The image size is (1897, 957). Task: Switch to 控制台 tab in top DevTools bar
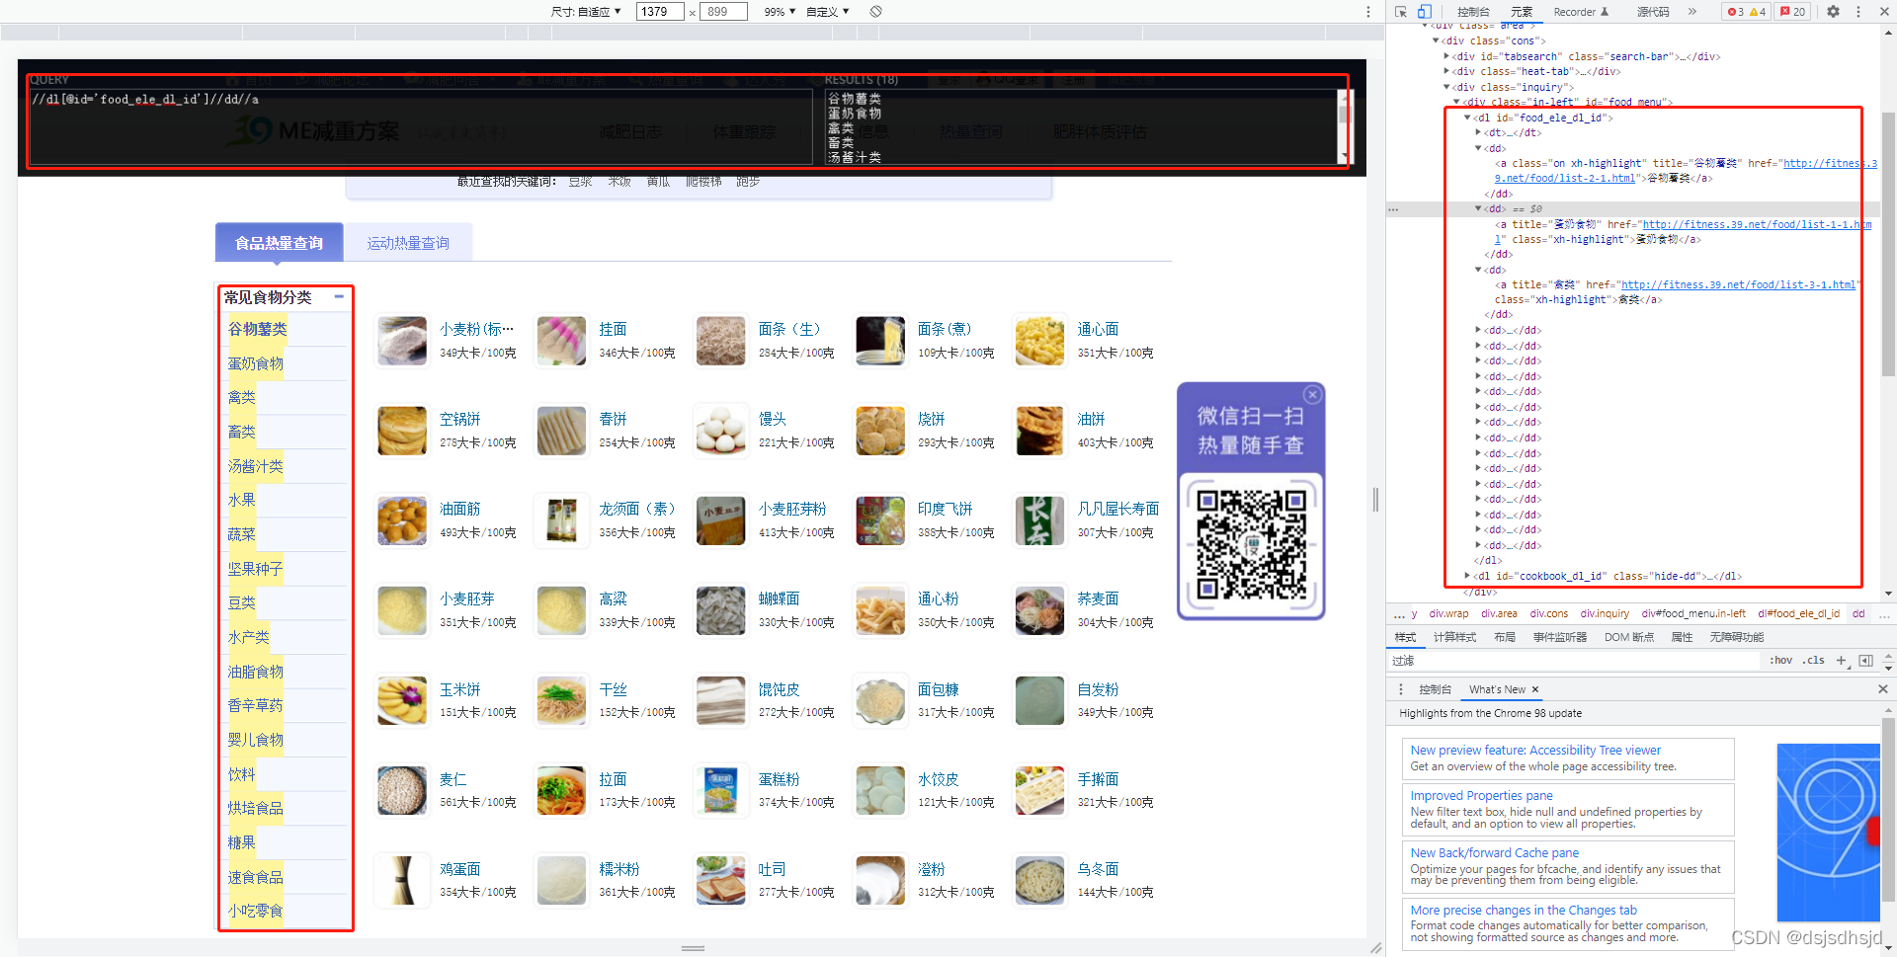pos(1473,12)
